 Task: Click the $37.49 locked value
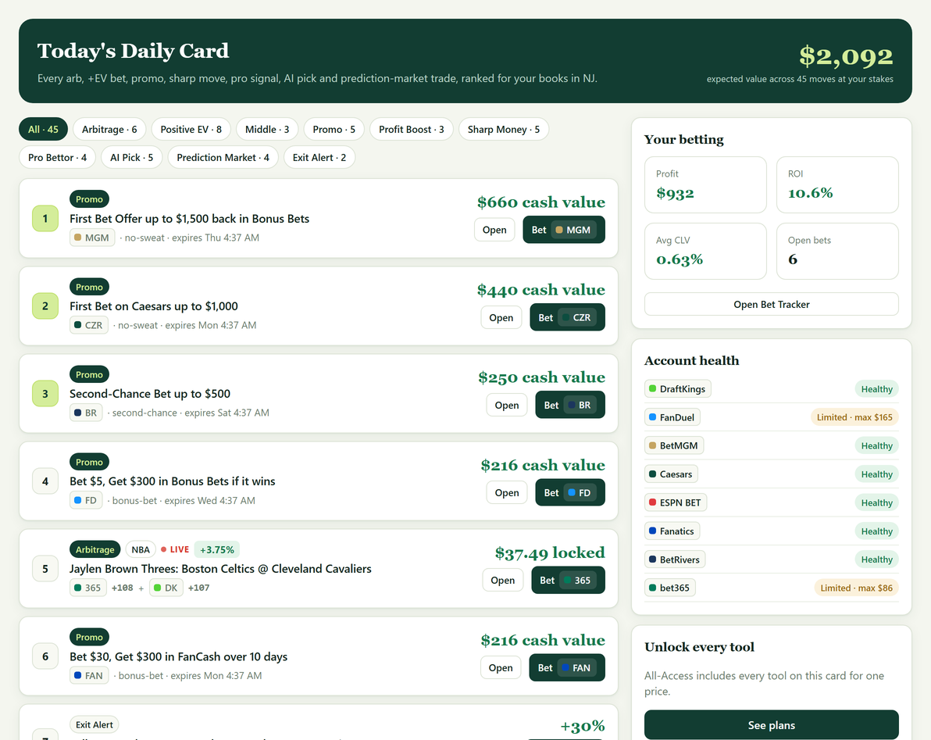(550, 553)
